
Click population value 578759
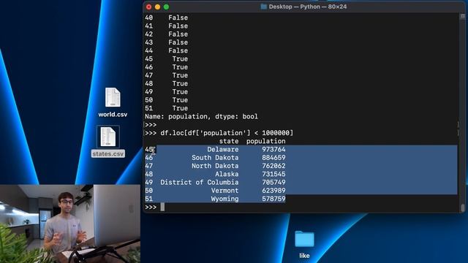point(273,199)
